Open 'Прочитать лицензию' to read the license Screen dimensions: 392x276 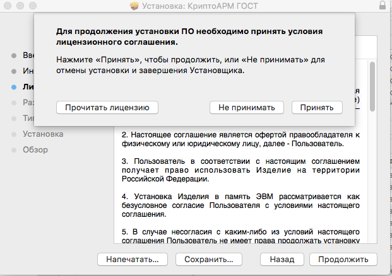point(107,108)
